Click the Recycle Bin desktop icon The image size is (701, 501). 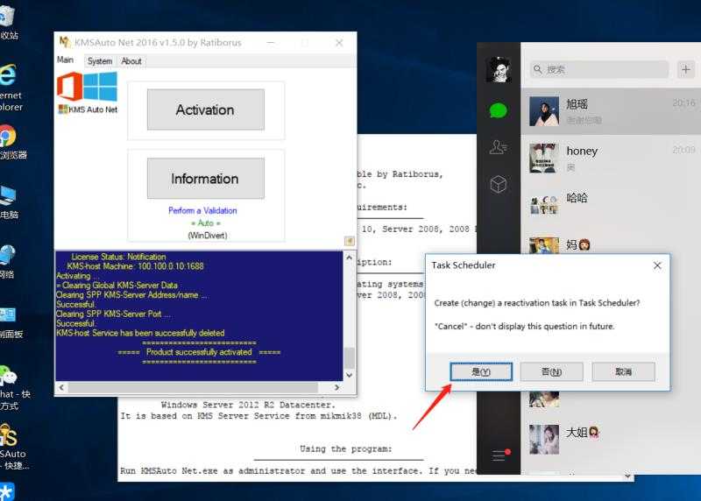click(7, 21)
